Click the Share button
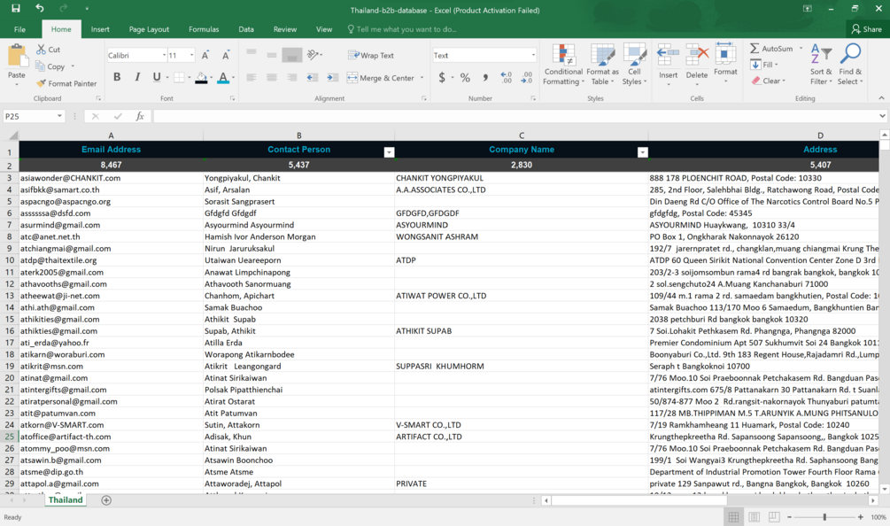 (x=867, y=29)
